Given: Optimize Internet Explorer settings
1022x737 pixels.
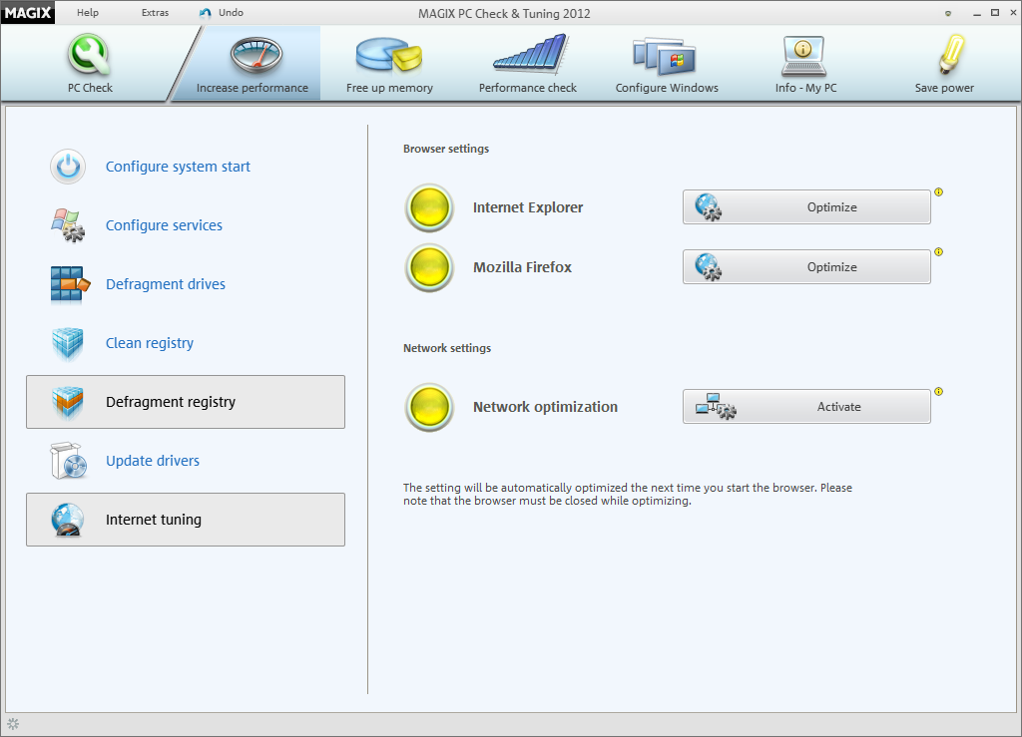Looking at the screenshot, I should 806,207.
